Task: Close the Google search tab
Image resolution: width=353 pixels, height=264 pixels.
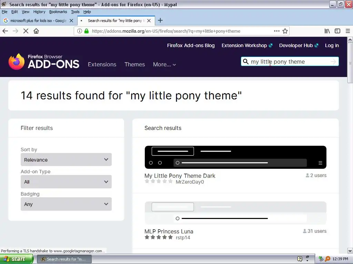Action: click(x=71, y=21)
